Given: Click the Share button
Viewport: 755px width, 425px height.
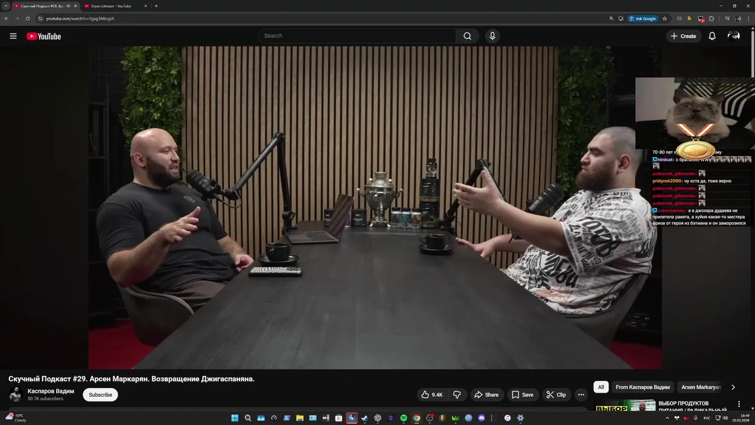Looking at the screenshot, I should [x=487, y=395].
